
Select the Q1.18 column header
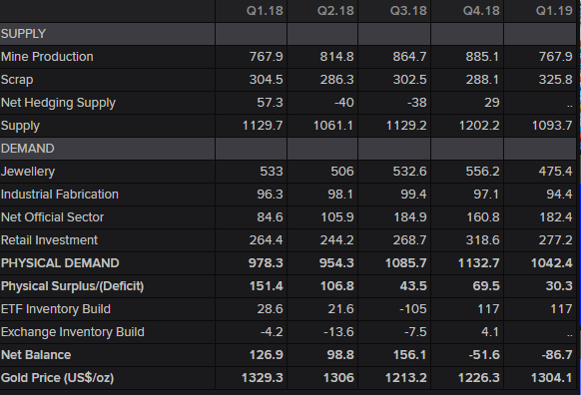pyautogui.click(x=265, y=11)
